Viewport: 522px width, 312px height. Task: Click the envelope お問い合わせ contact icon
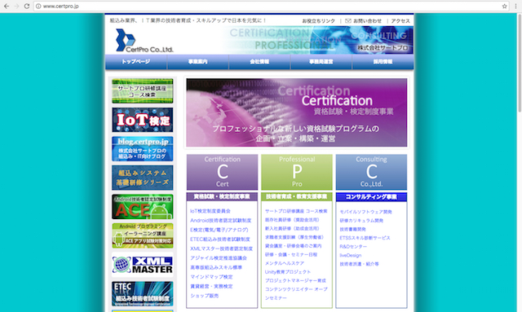tap(348, 20)
